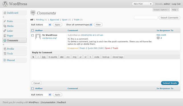Go to Media menu item
The image size is (183, 106).
click(x=15, y=26)
